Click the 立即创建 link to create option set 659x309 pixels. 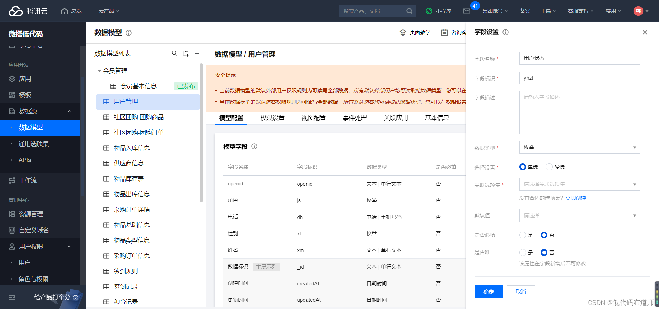tap(576, 198)
